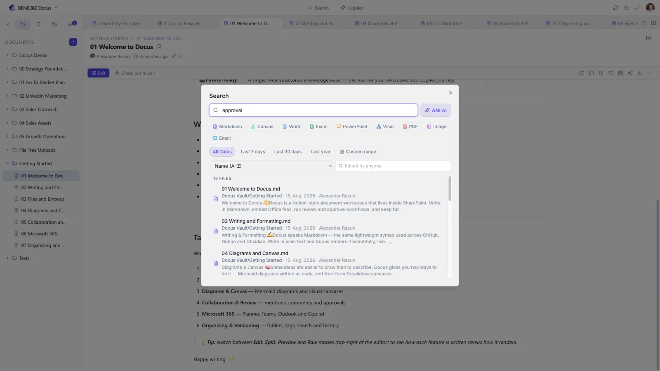Open the BENE.BIZ Docus workspace dropdown
This screenshot has width=660, height=371.
coord(33,8)
